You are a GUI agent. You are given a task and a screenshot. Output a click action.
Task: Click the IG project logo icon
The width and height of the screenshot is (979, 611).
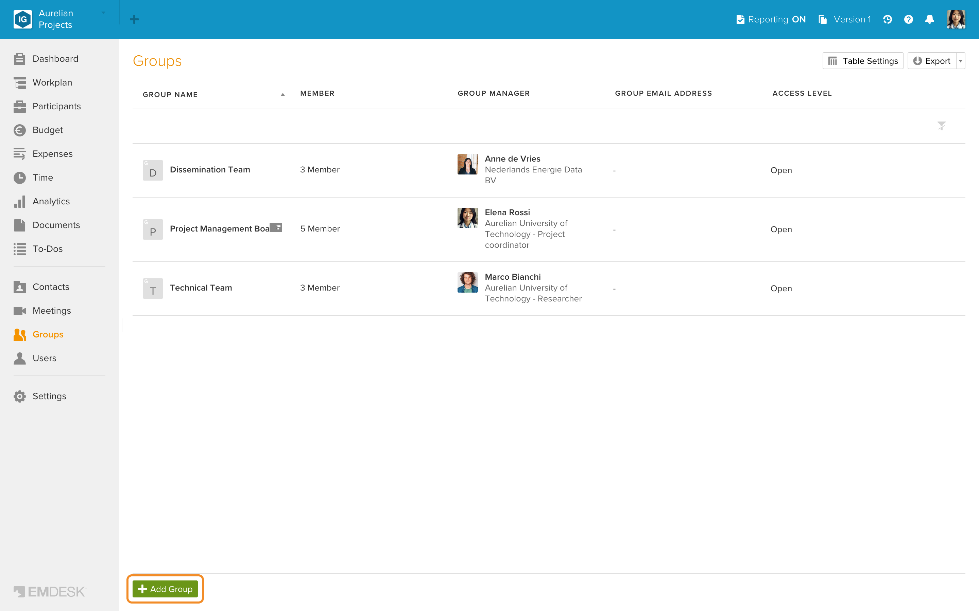[23, 19]
